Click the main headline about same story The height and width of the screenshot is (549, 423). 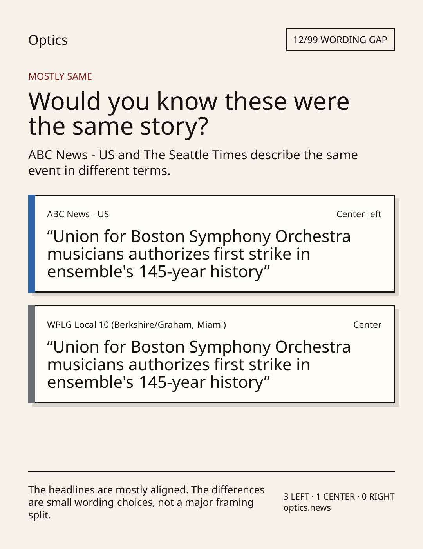click(x=189, y=113)
